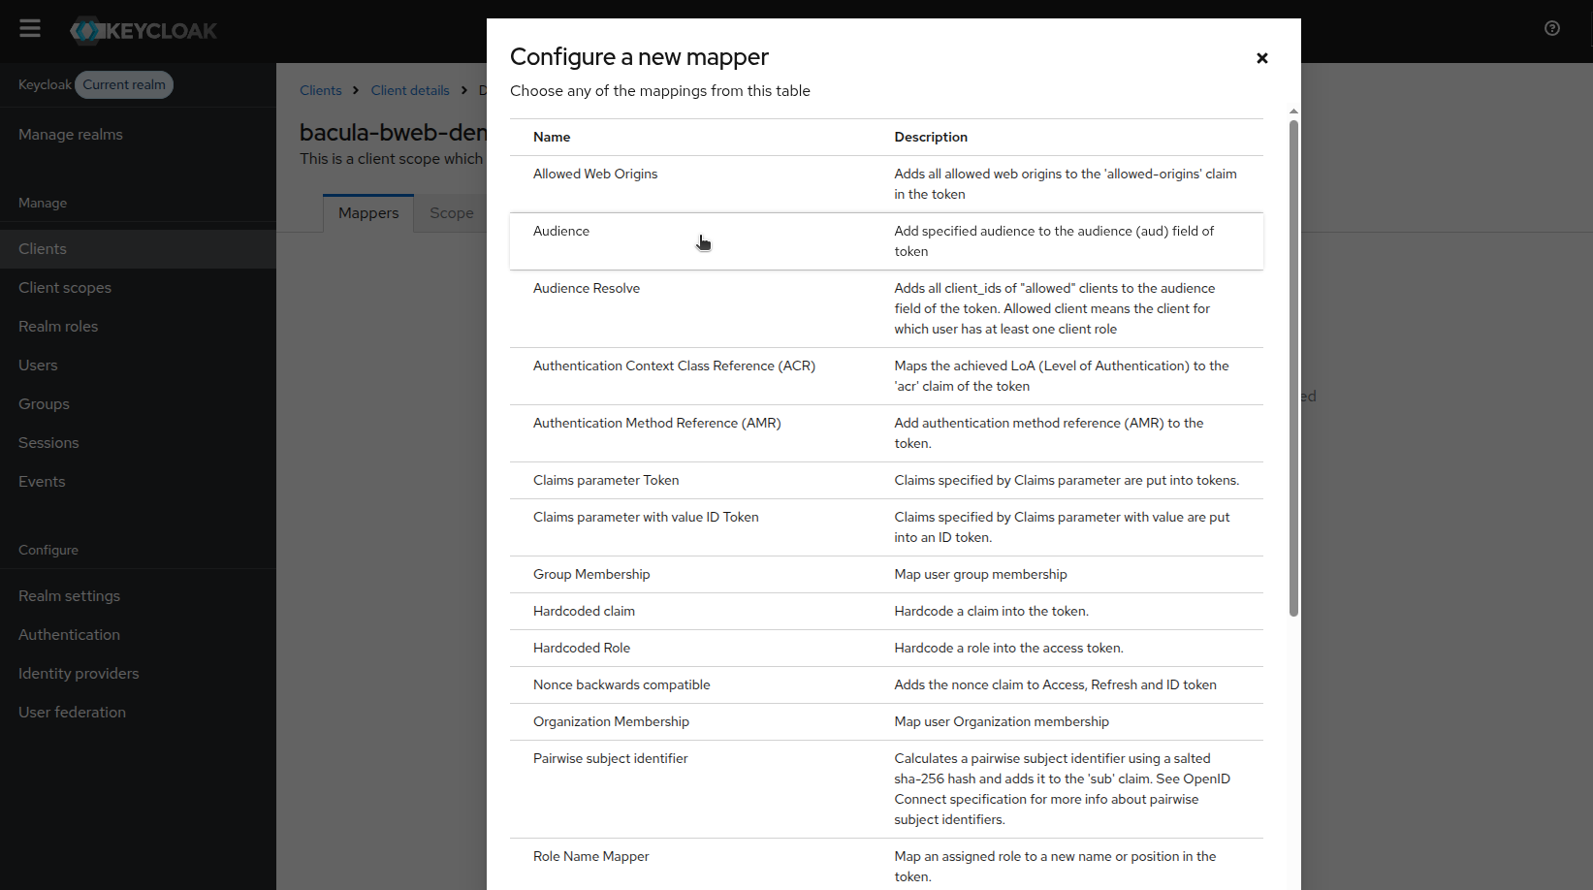Close the Configure a new mapper dialog
The height and width of the screenshot is (890, 1593).
(1261, 58)
